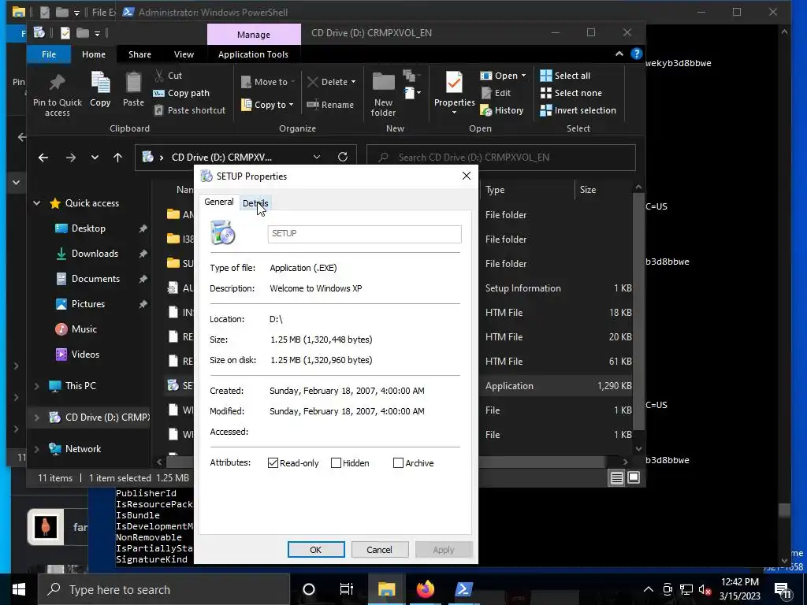Switch to the View ribbon tab

coord(184,54)
